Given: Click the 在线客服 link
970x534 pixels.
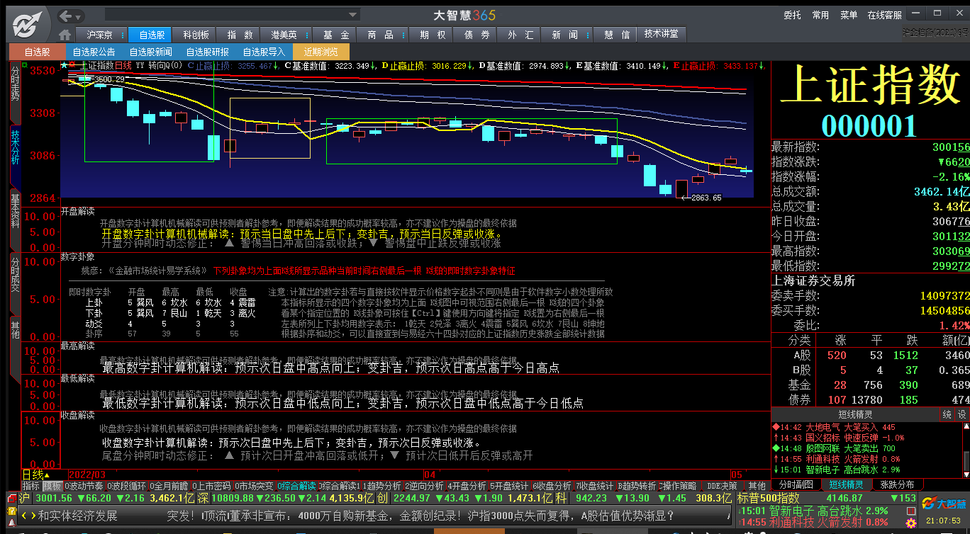Looking at the screenshot, I should (x=884, y=15).
